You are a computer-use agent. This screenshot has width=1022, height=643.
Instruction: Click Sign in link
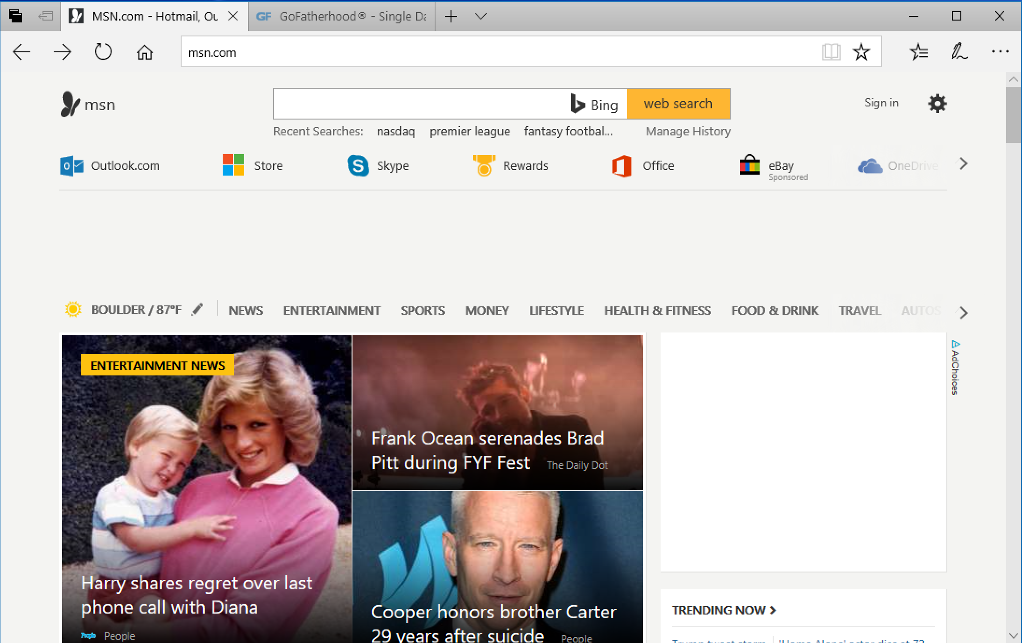[x=881, y=103]
